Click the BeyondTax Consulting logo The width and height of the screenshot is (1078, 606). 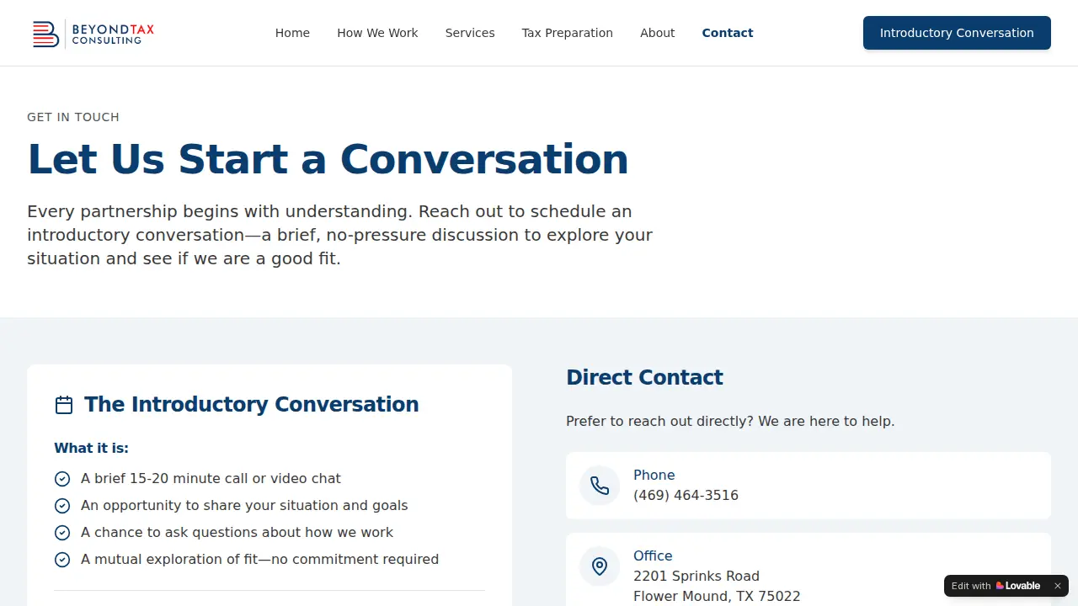(93, 34)
